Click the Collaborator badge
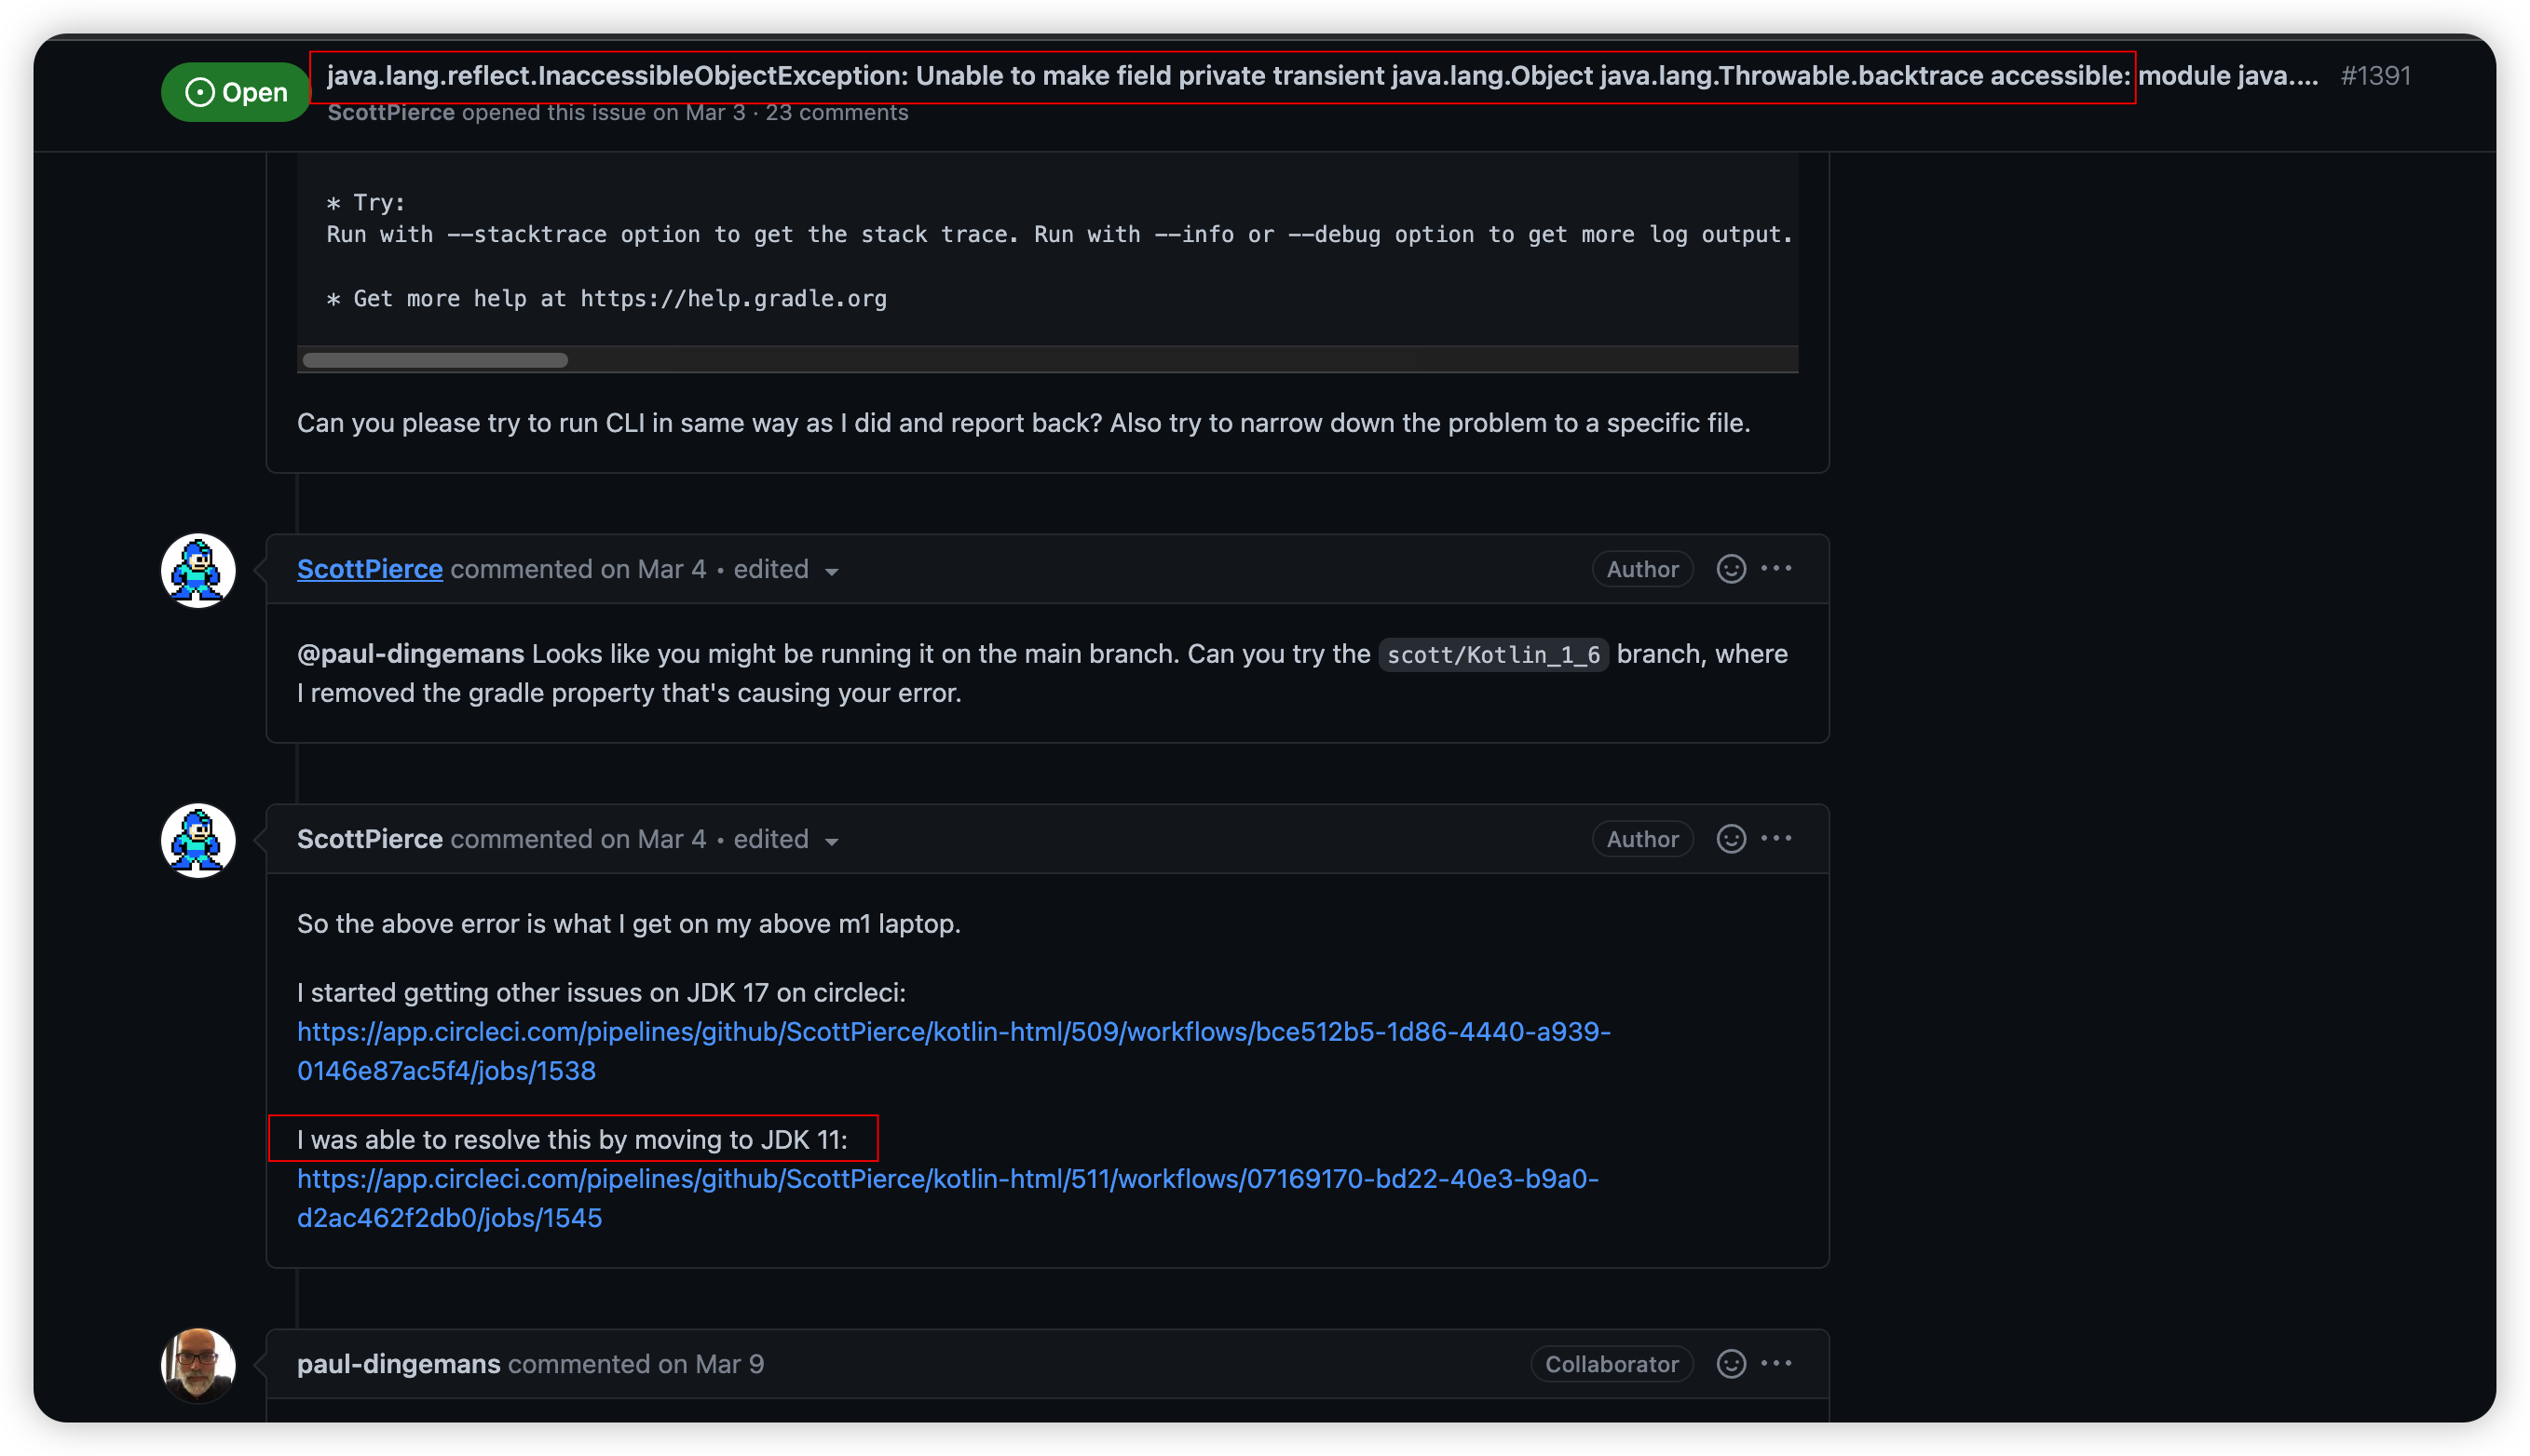This screenshot has height=1456, width=2530. coord(1611,1364)
